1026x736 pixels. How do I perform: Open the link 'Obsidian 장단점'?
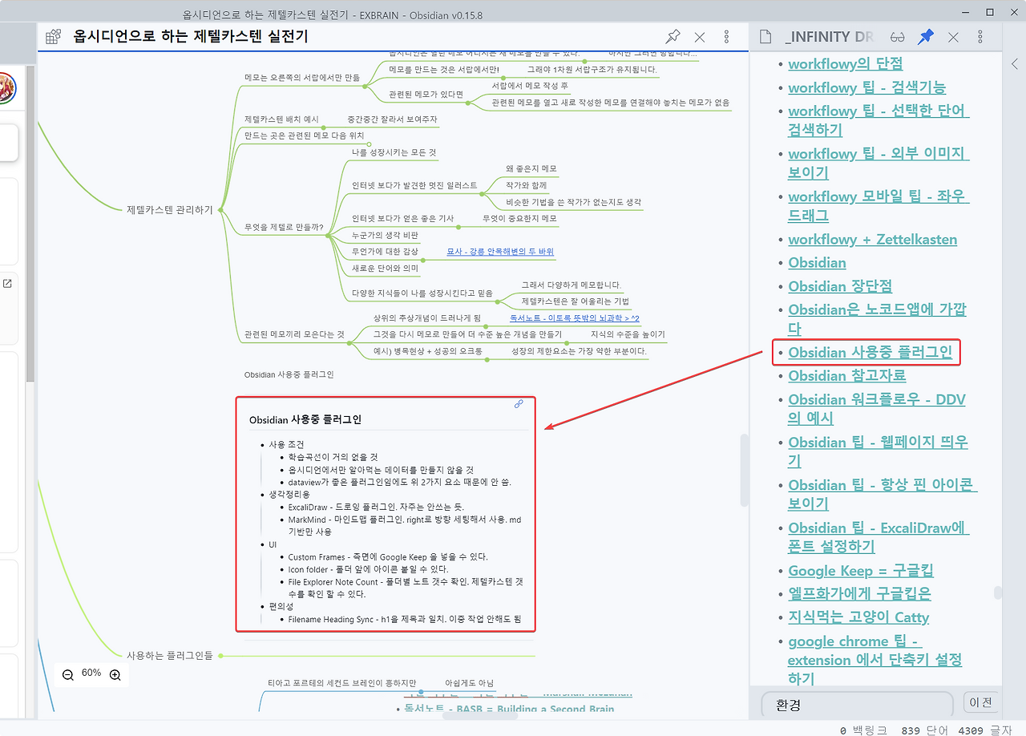(840, 286)
